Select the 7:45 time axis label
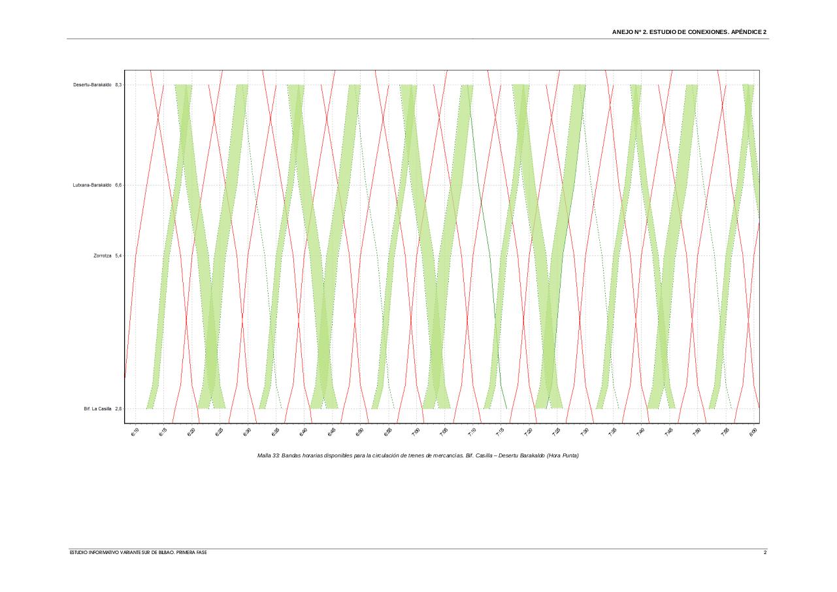Viewport: 837px width, 592px height. (x=668, y=432)
